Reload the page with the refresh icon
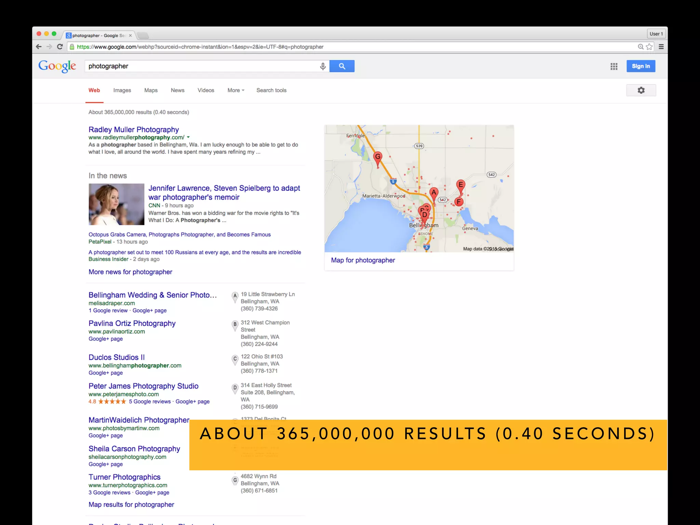Viewport: 700px width, 525px height. click(x=60, y=47)
